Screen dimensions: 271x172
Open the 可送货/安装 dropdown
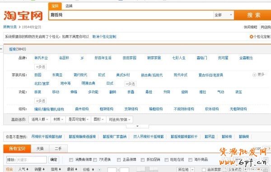pyautogui.click(x=119, y=119)
